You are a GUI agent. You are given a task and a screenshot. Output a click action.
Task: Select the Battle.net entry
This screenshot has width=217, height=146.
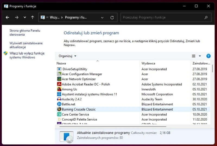[69, 104]
